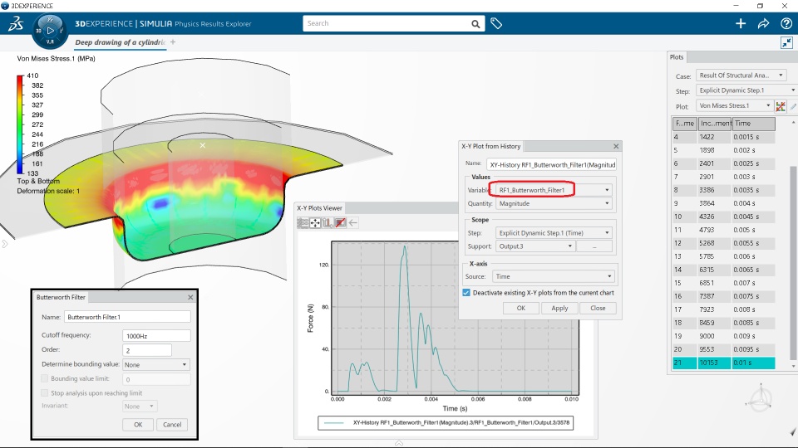Screen dimensions: 798x448
Task: Open the Determine bounding value None dropdown
Action: click(155, 365)
